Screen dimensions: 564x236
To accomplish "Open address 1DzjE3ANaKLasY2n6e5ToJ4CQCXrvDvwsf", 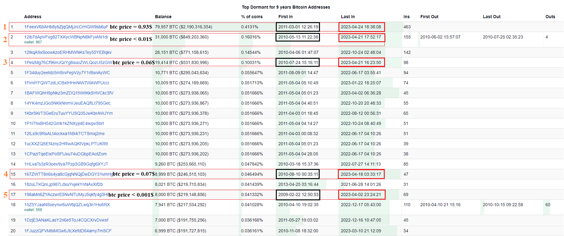I will (66, 220).
